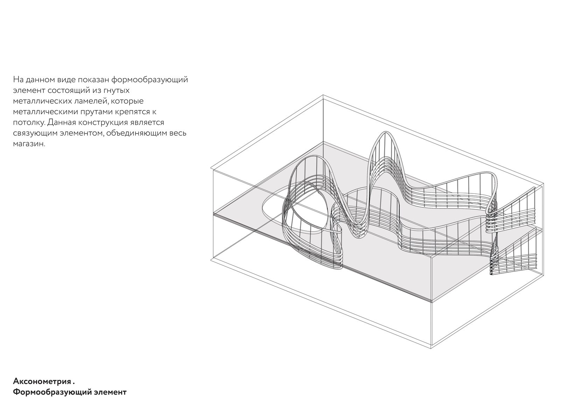Click the text line 'На данном виде показан формообразующий'
Screen dimensions: 588x416
[100, 80]
